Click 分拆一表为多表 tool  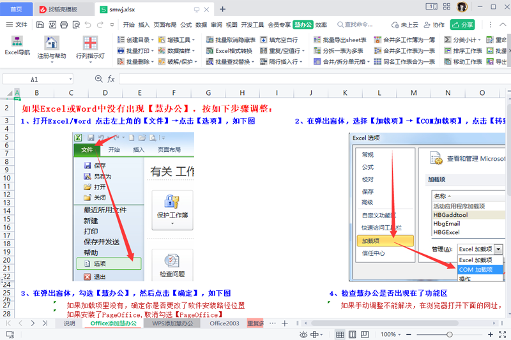339,51
